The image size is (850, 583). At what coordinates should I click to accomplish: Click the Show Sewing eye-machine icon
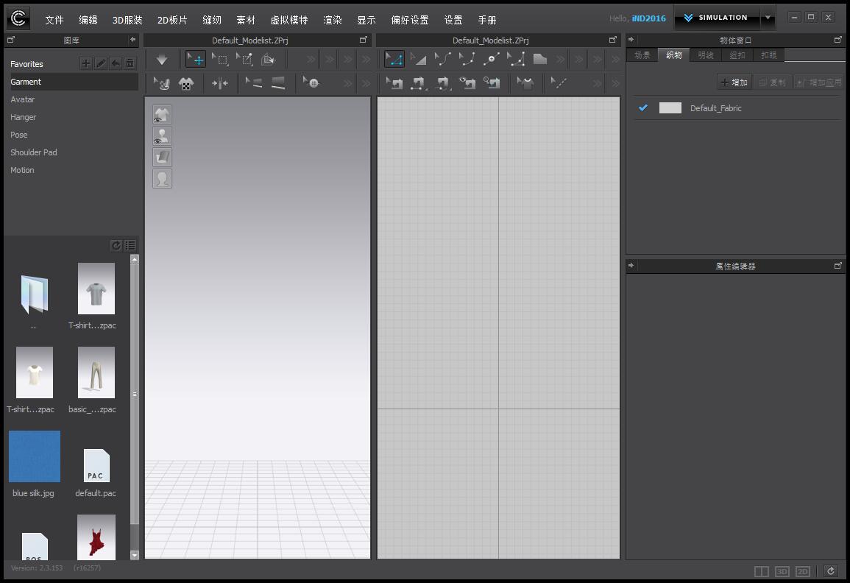click(467, 83)
